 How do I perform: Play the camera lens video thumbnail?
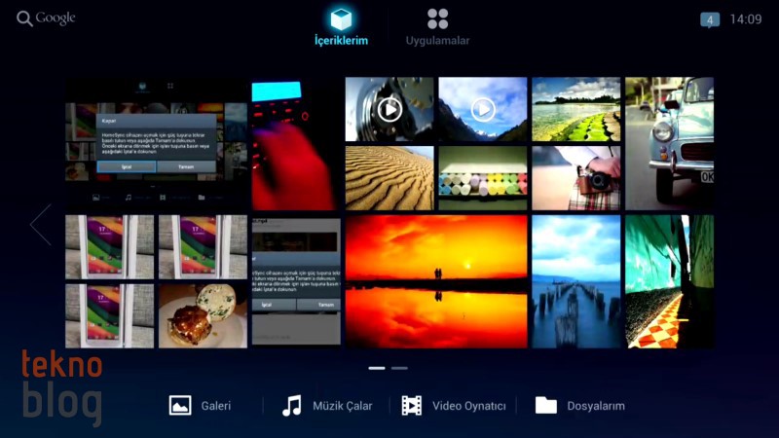click(x=389, y=109)
